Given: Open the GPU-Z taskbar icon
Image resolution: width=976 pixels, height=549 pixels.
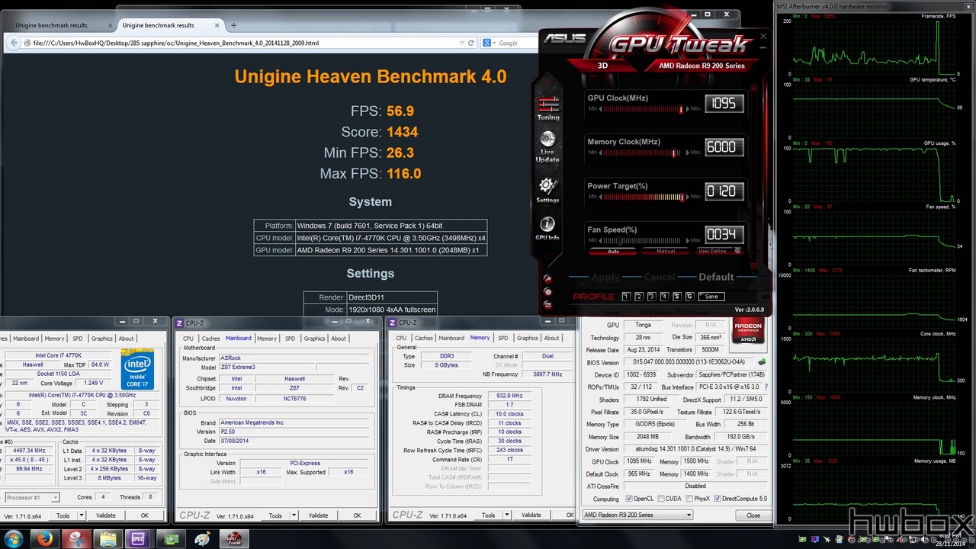Looking at the screenshot, I should [170, 538].
